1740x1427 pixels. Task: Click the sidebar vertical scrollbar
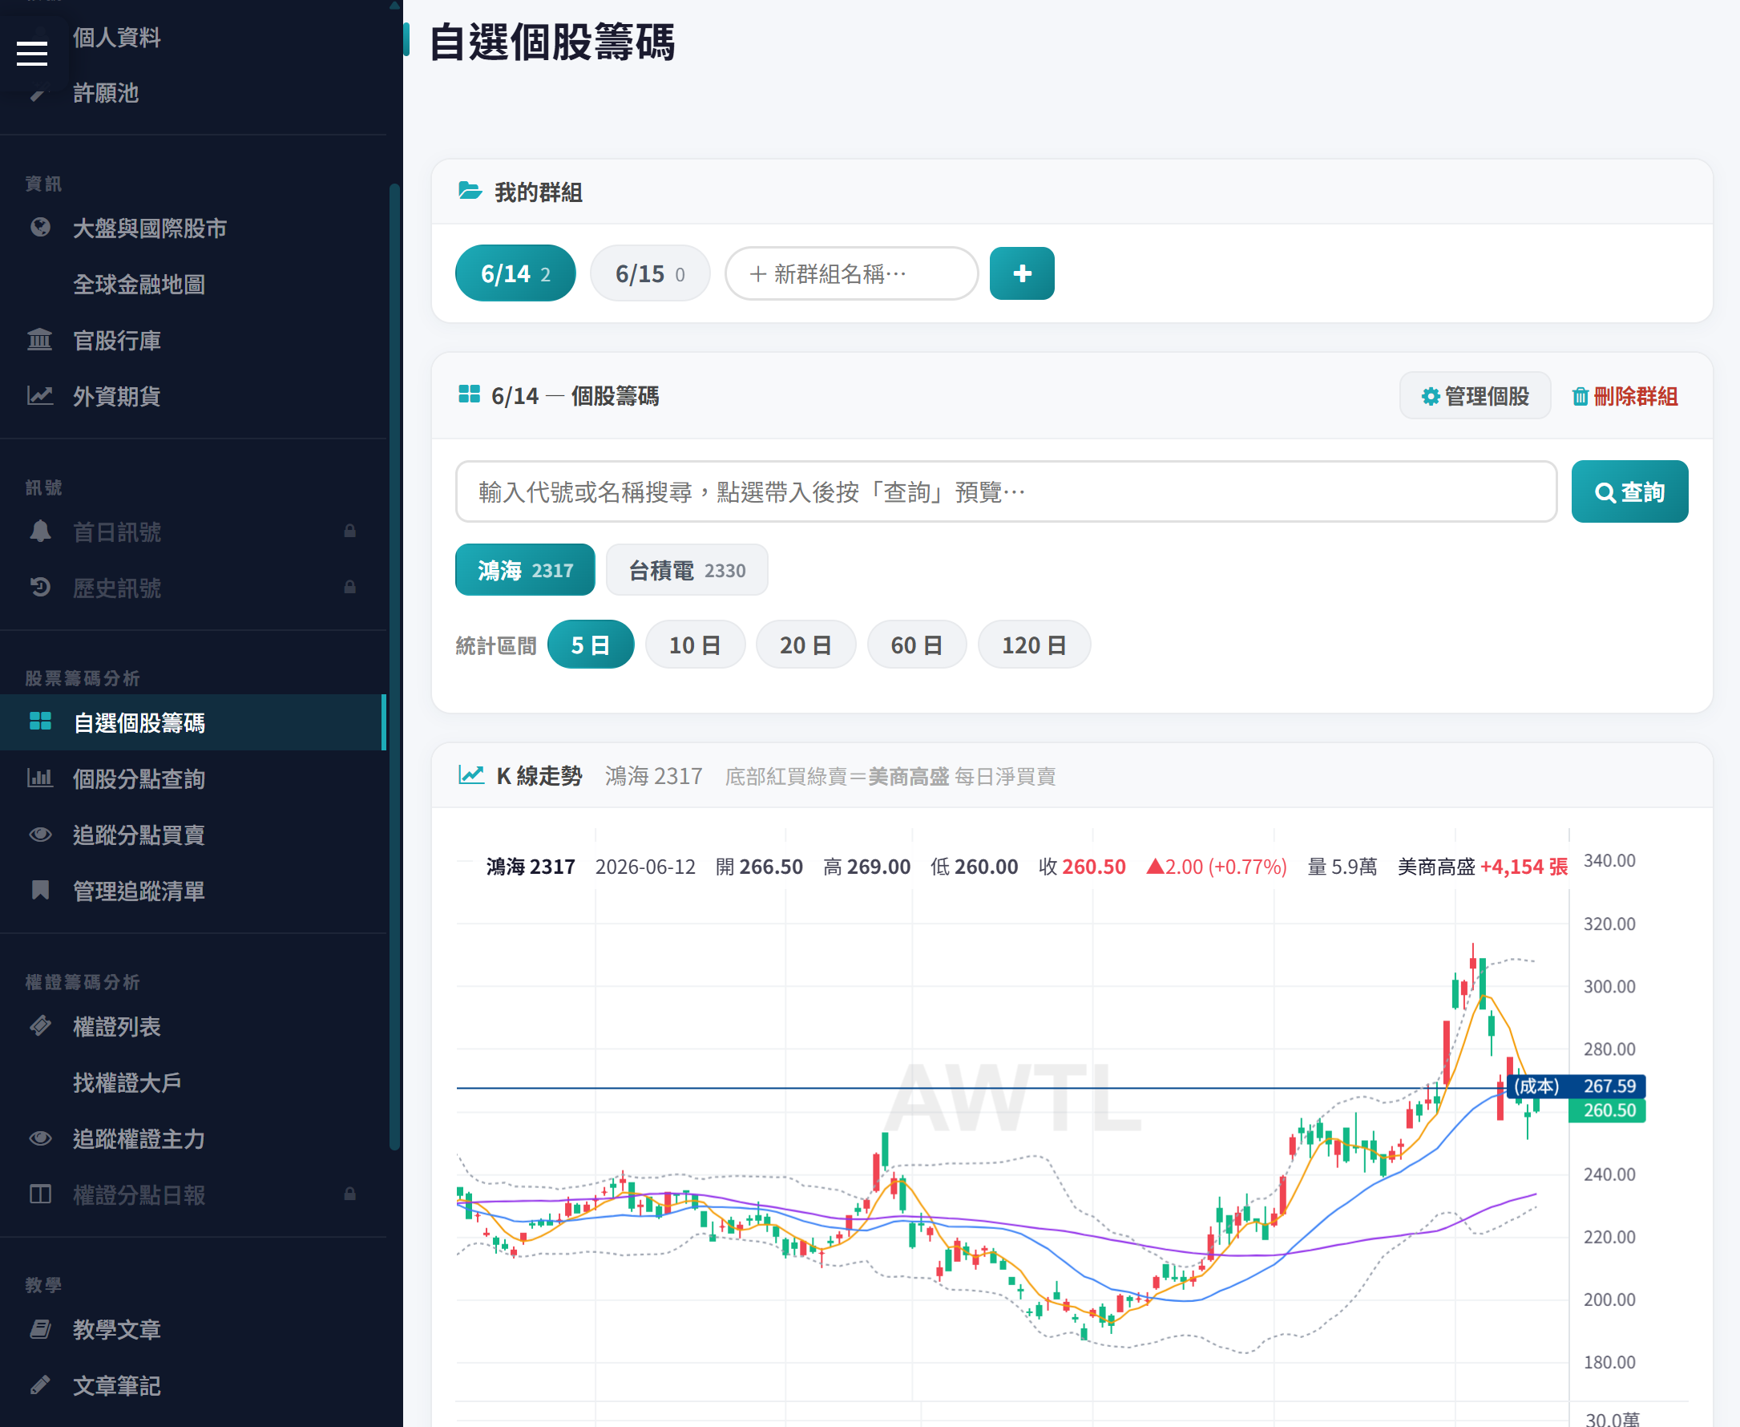[x=394, y=666]
